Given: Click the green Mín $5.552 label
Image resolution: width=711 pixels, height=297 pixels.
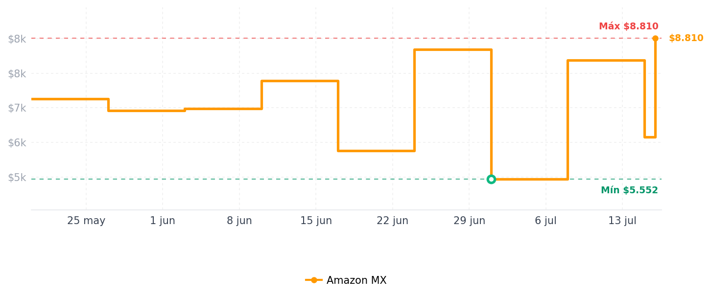Looking at the screenshot, I should click(x=629, y=190).
